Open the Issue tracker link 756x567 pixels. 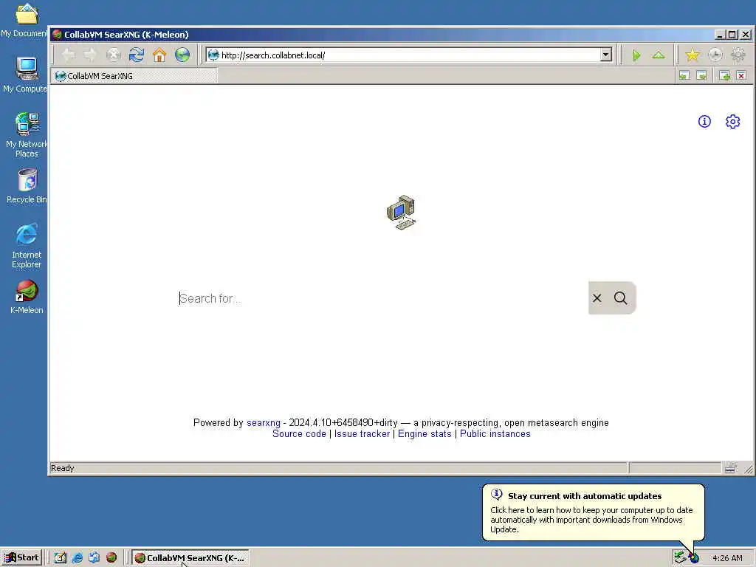[362, 434]
